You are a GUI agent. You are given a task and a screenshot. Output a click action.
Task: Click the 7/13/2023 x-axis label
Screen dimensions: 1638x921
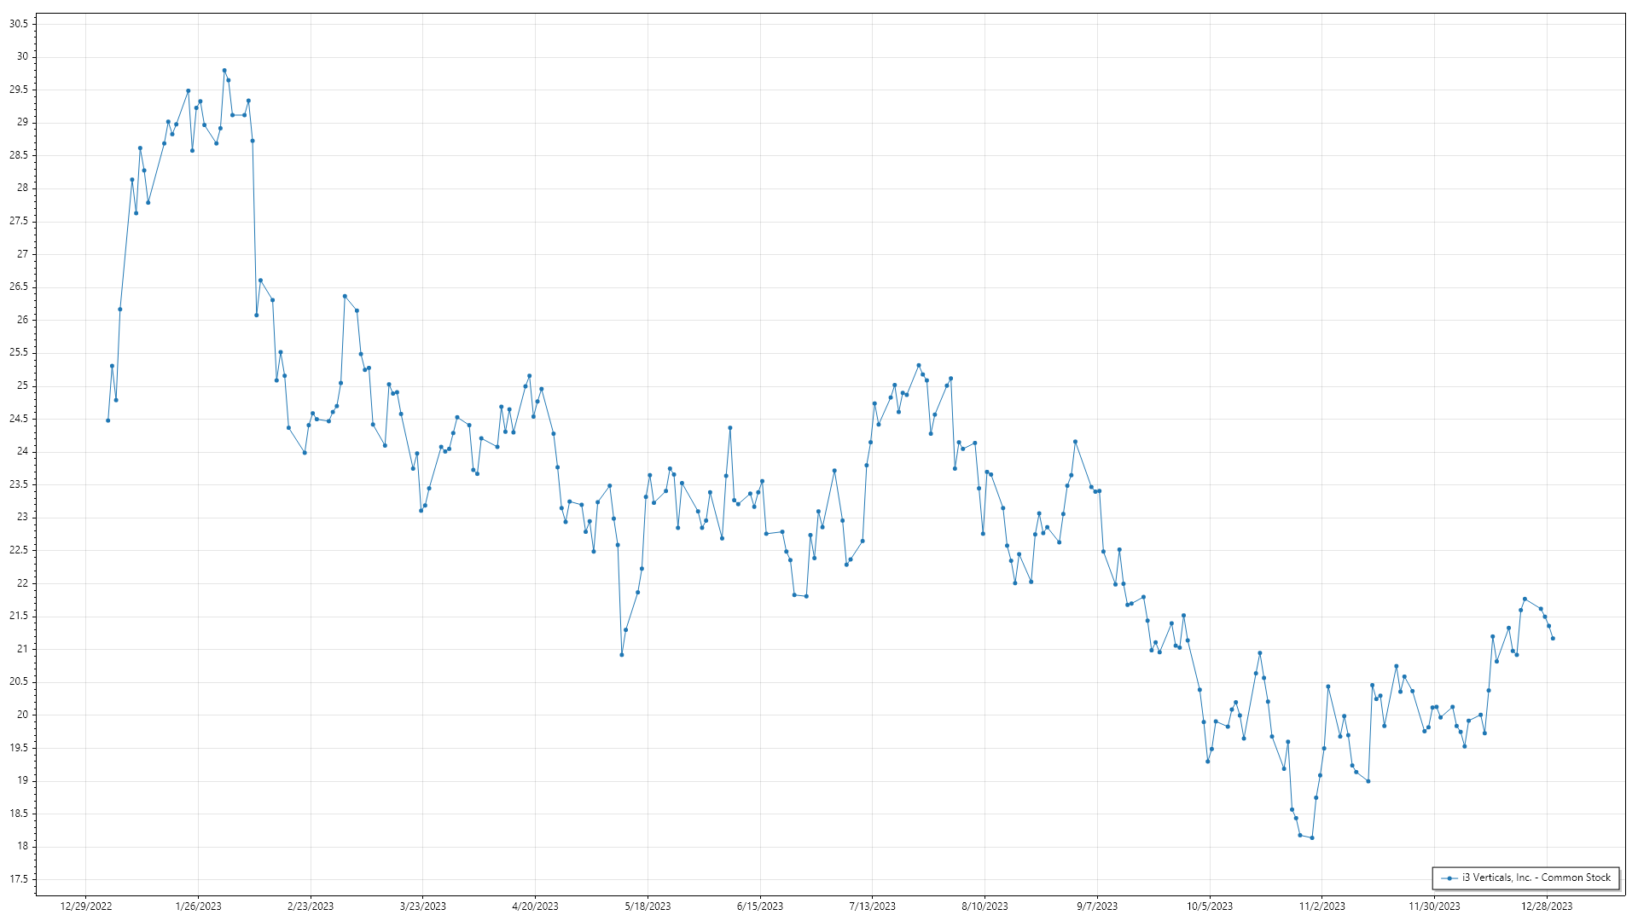tap(872, 907)
